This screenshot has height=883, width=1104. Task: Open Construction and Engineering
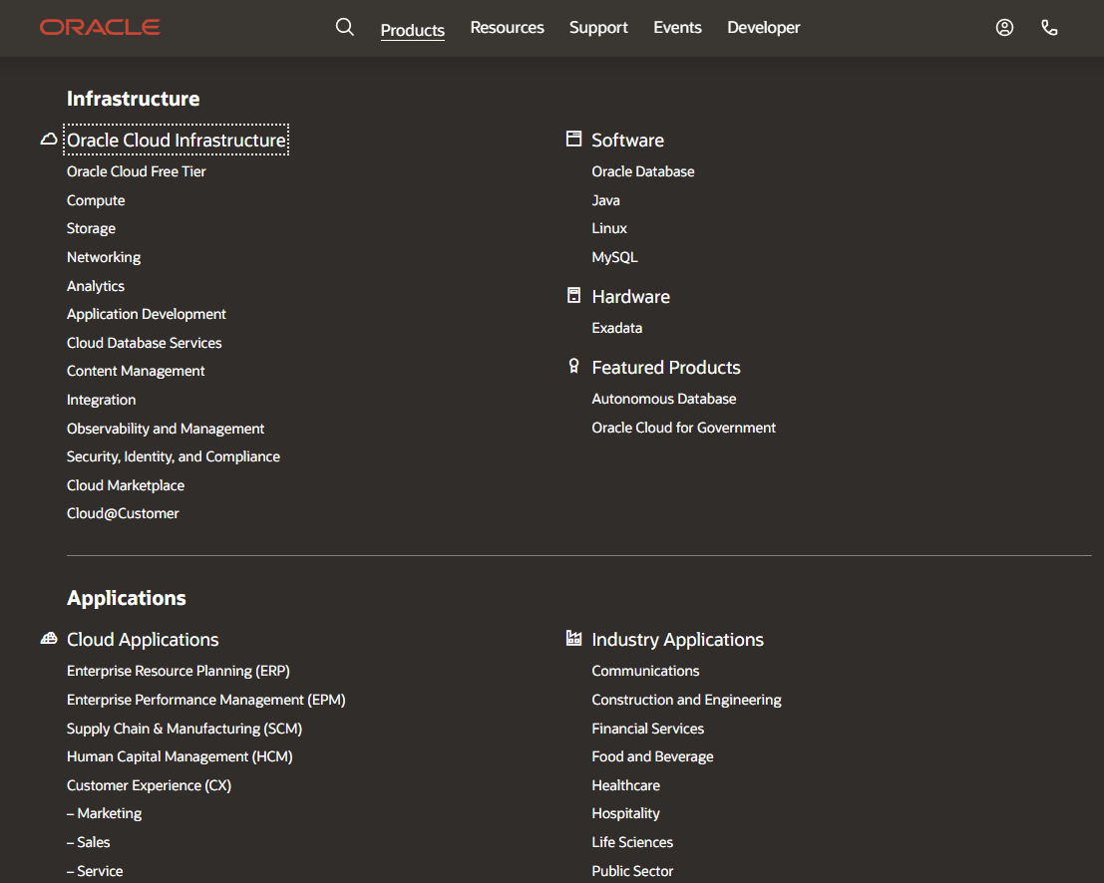point(686,700)
